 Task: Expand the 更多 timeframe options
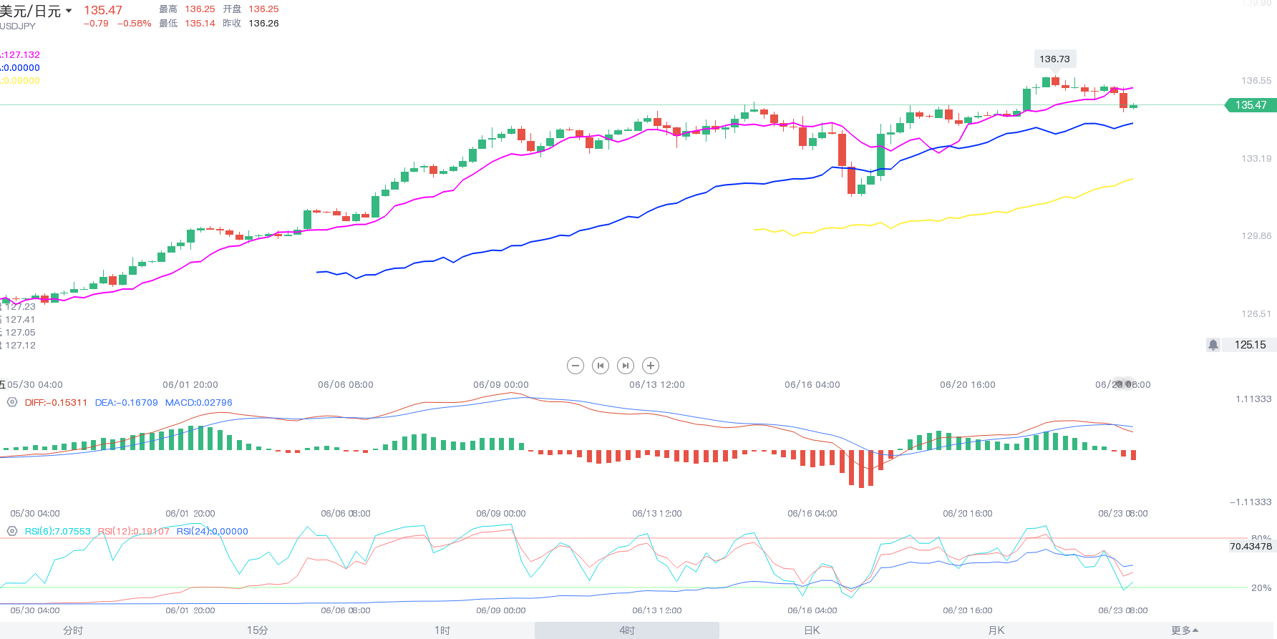tap(1185, 630)
